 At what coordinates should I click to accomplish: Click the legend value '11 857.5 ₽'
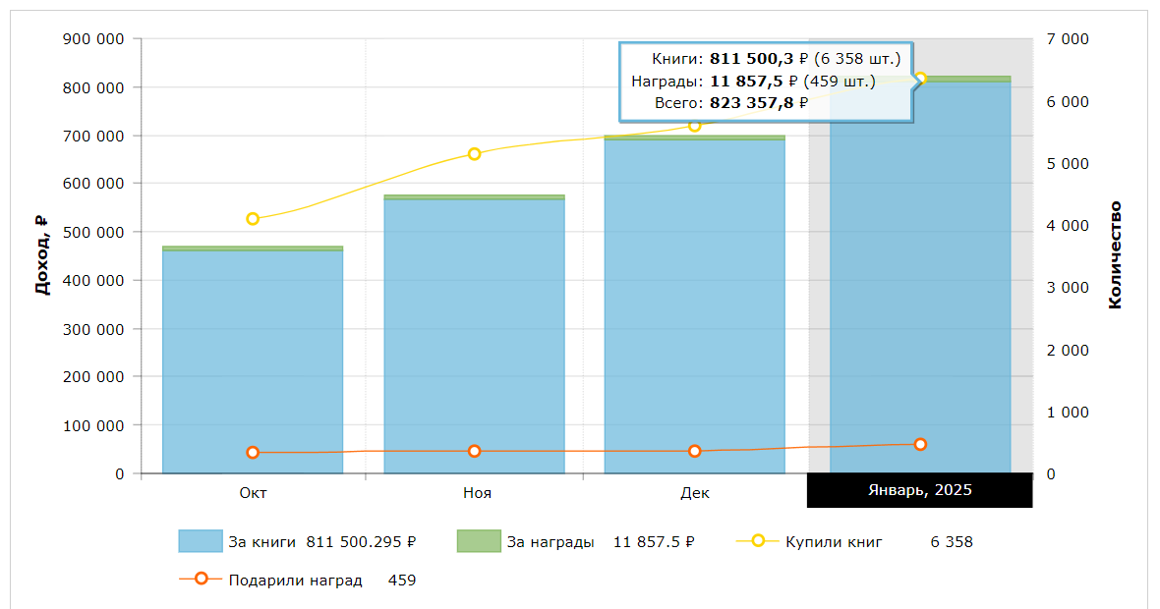pyautogui.click(x=654, y=542)
